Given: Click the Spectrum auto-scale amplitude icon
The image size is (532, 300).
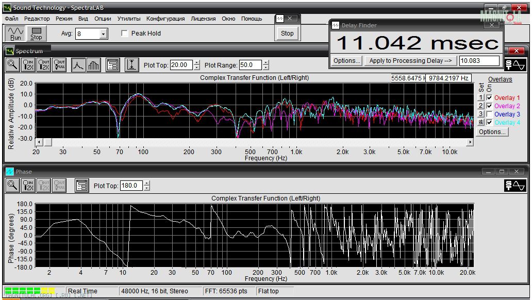Looking at the screenshot, I should click(131, 64).
